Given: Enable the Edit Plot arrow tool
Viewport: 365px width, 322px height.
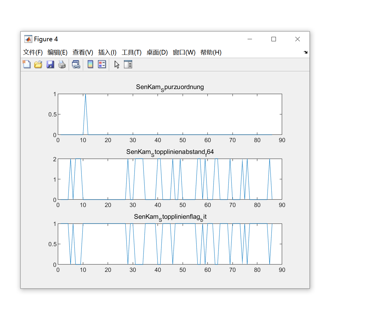Looking at the screenshot, I should pos(117,64).
